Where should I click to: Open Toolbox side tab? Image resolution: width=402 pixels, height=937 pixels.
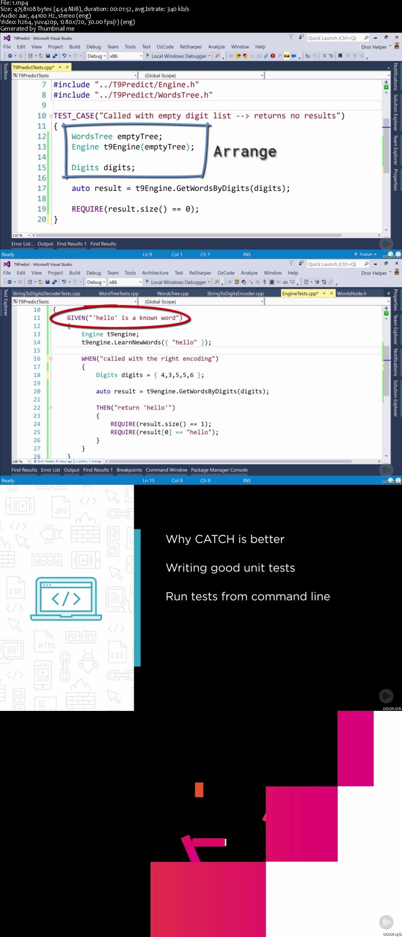(x=5, y=71)
